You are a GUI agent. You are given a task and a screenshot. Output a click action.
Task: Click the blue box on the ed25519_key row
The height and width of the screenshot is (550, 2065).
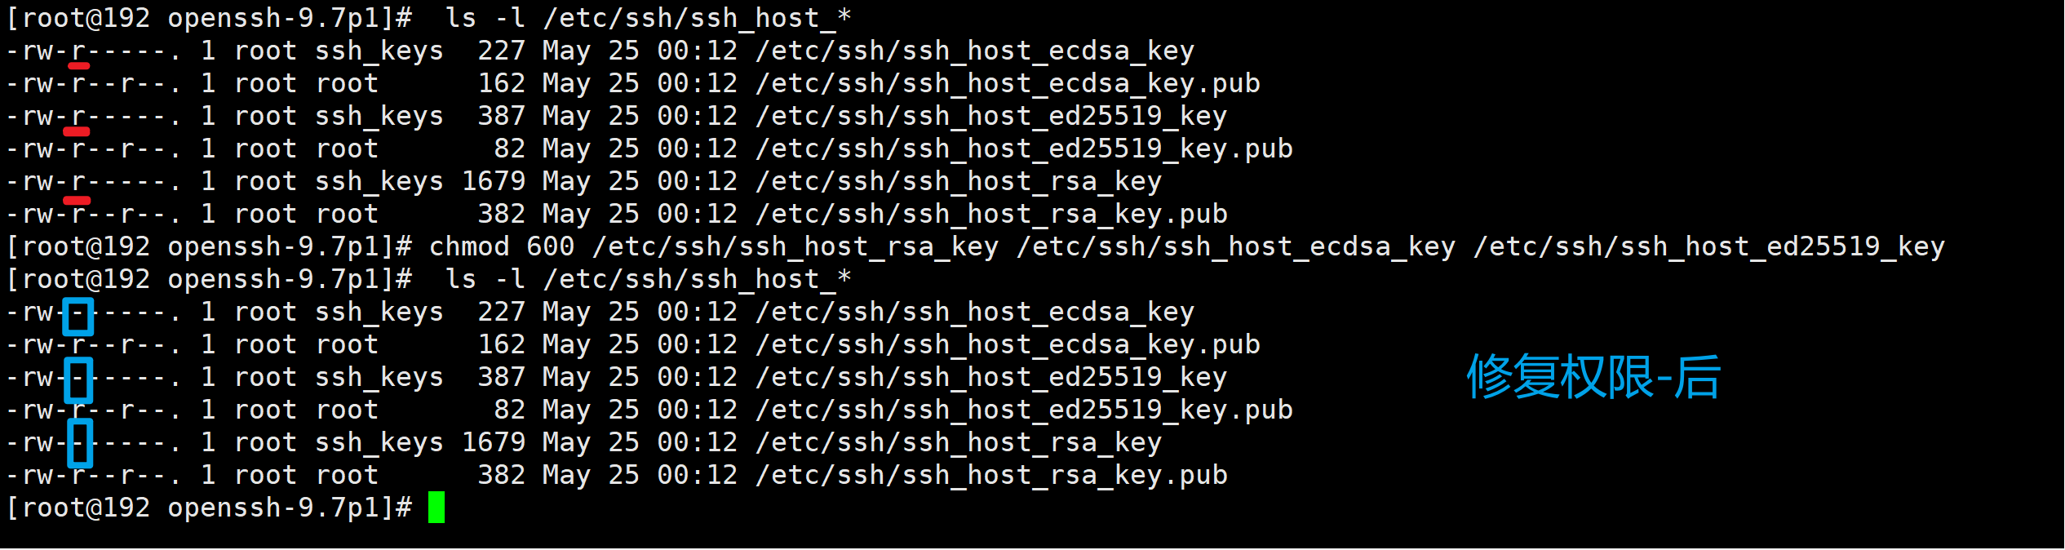[78, 380]
